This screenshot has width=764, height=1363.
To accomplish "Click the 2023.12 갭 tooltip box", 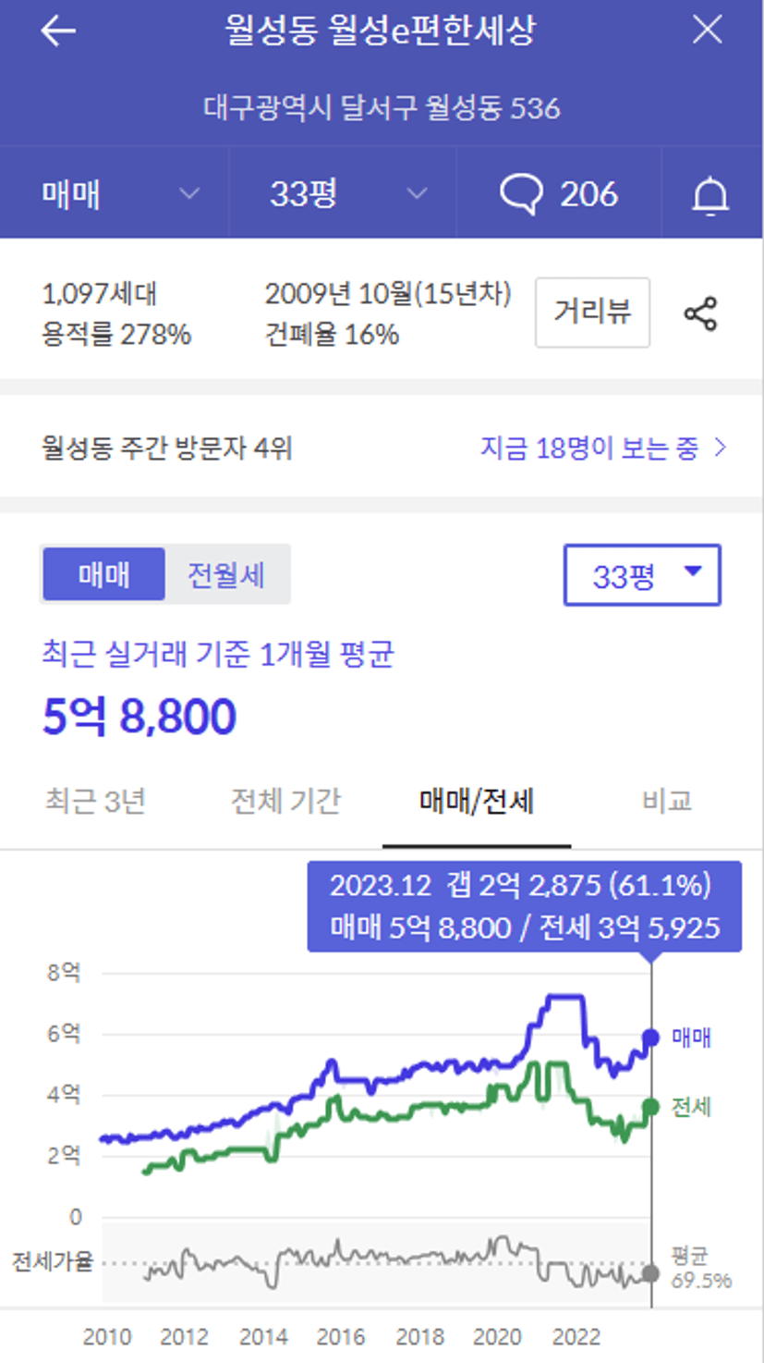I will click(x=525, y=906).
